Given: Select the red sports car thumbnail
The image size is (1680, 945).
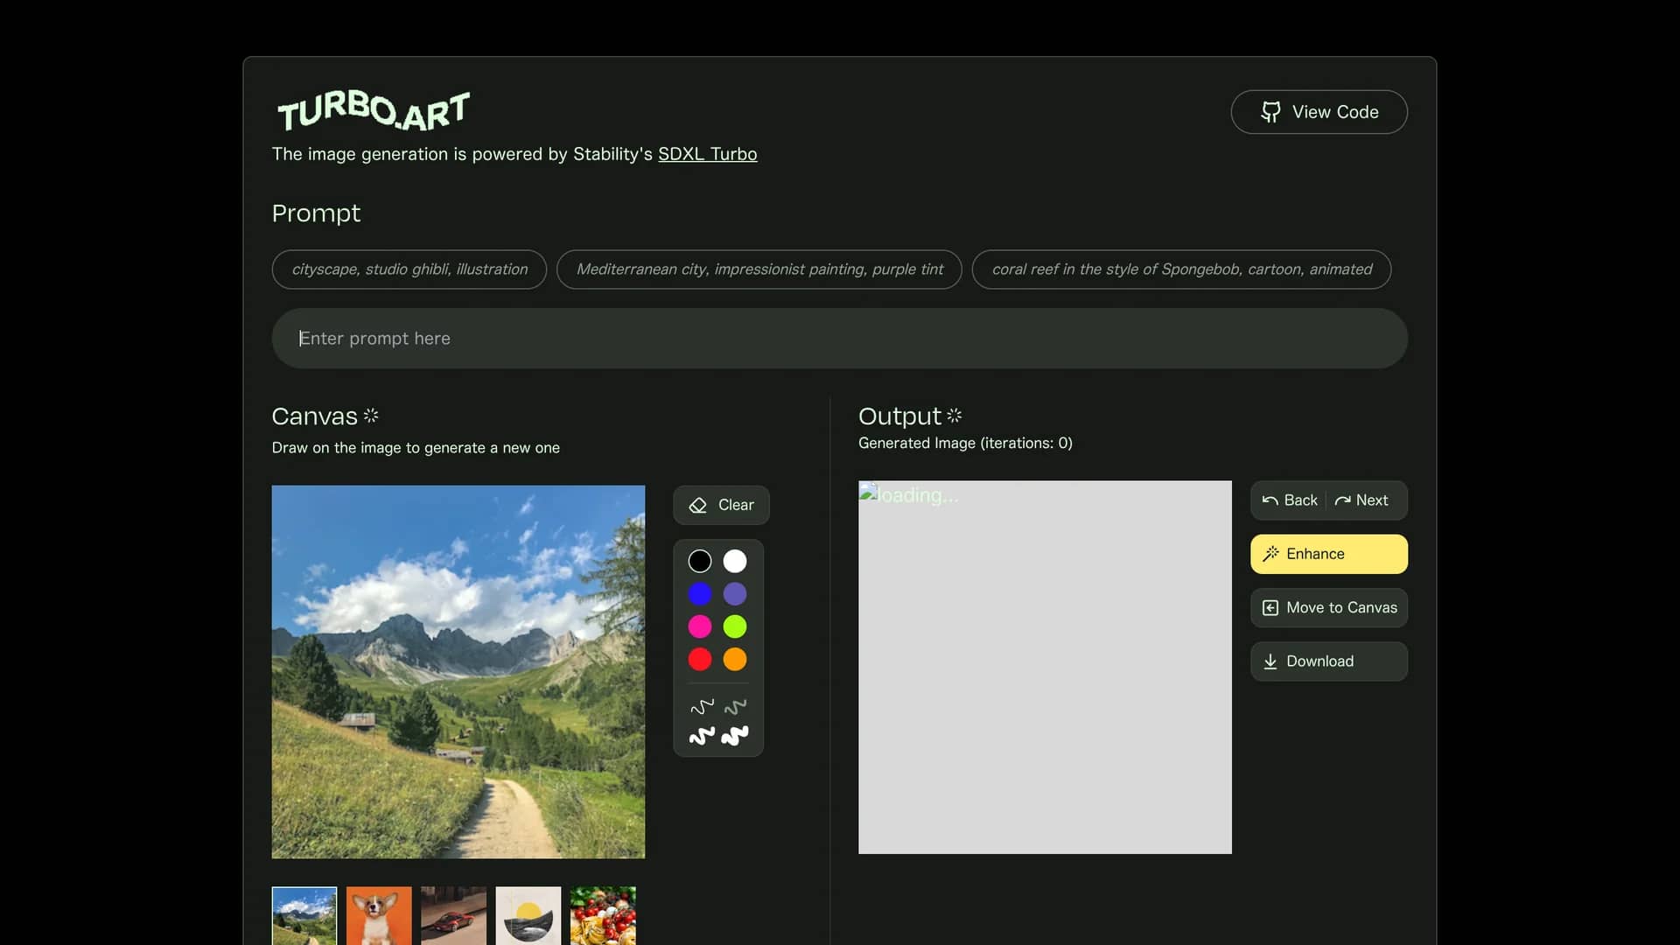Looking at the screenshot, I should [x=453, y=916].
